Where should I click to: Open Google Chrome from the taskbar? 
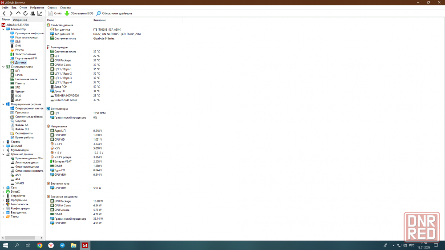[40, 245]
